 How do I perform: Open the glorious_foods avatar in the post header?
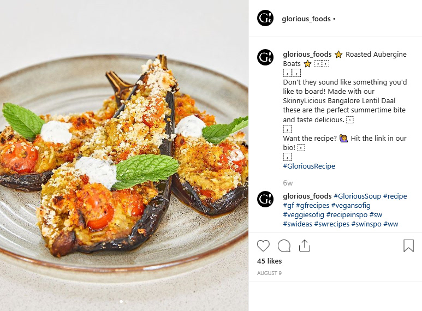click(x=265, y=19)
